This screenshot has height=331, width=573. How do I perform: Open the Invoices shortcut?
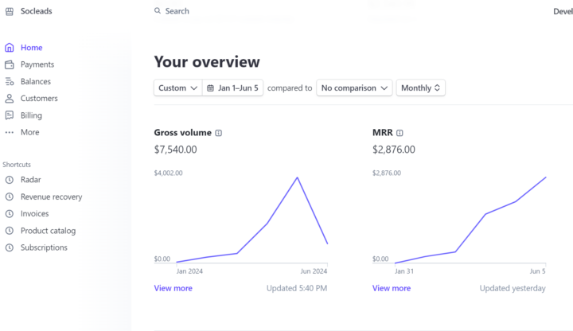[x=35, y=214]
